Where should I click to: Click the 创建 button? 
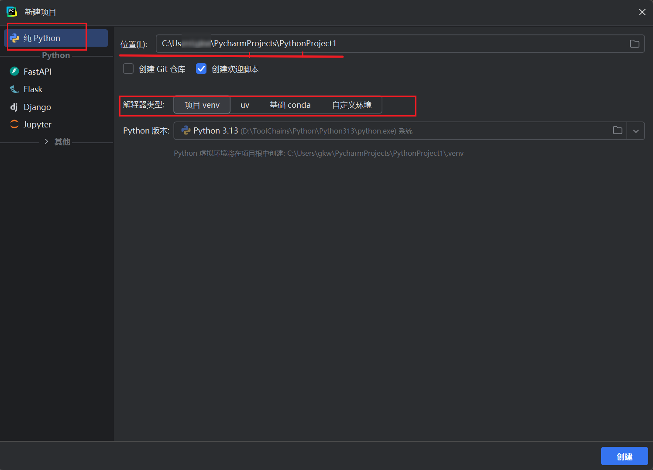(x=625, y=456)
